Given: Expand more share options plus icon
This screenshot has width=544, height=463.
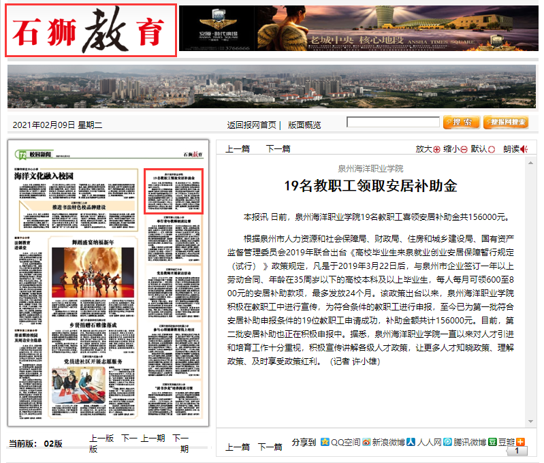Looking at the screenshot, I should click(x=520, y=442).
